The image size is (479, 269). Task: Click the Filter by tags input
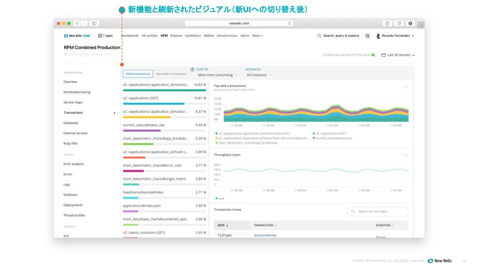coord(93,54)
